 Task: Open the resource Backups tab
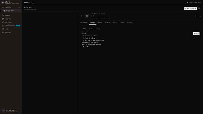click(100, 22)
